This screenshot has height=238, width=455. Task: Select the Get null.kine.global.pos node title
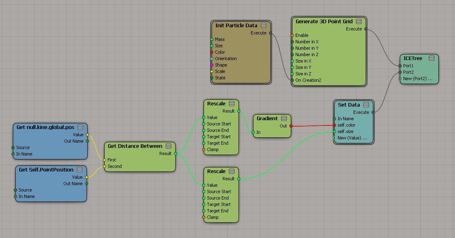pos(45,127)
